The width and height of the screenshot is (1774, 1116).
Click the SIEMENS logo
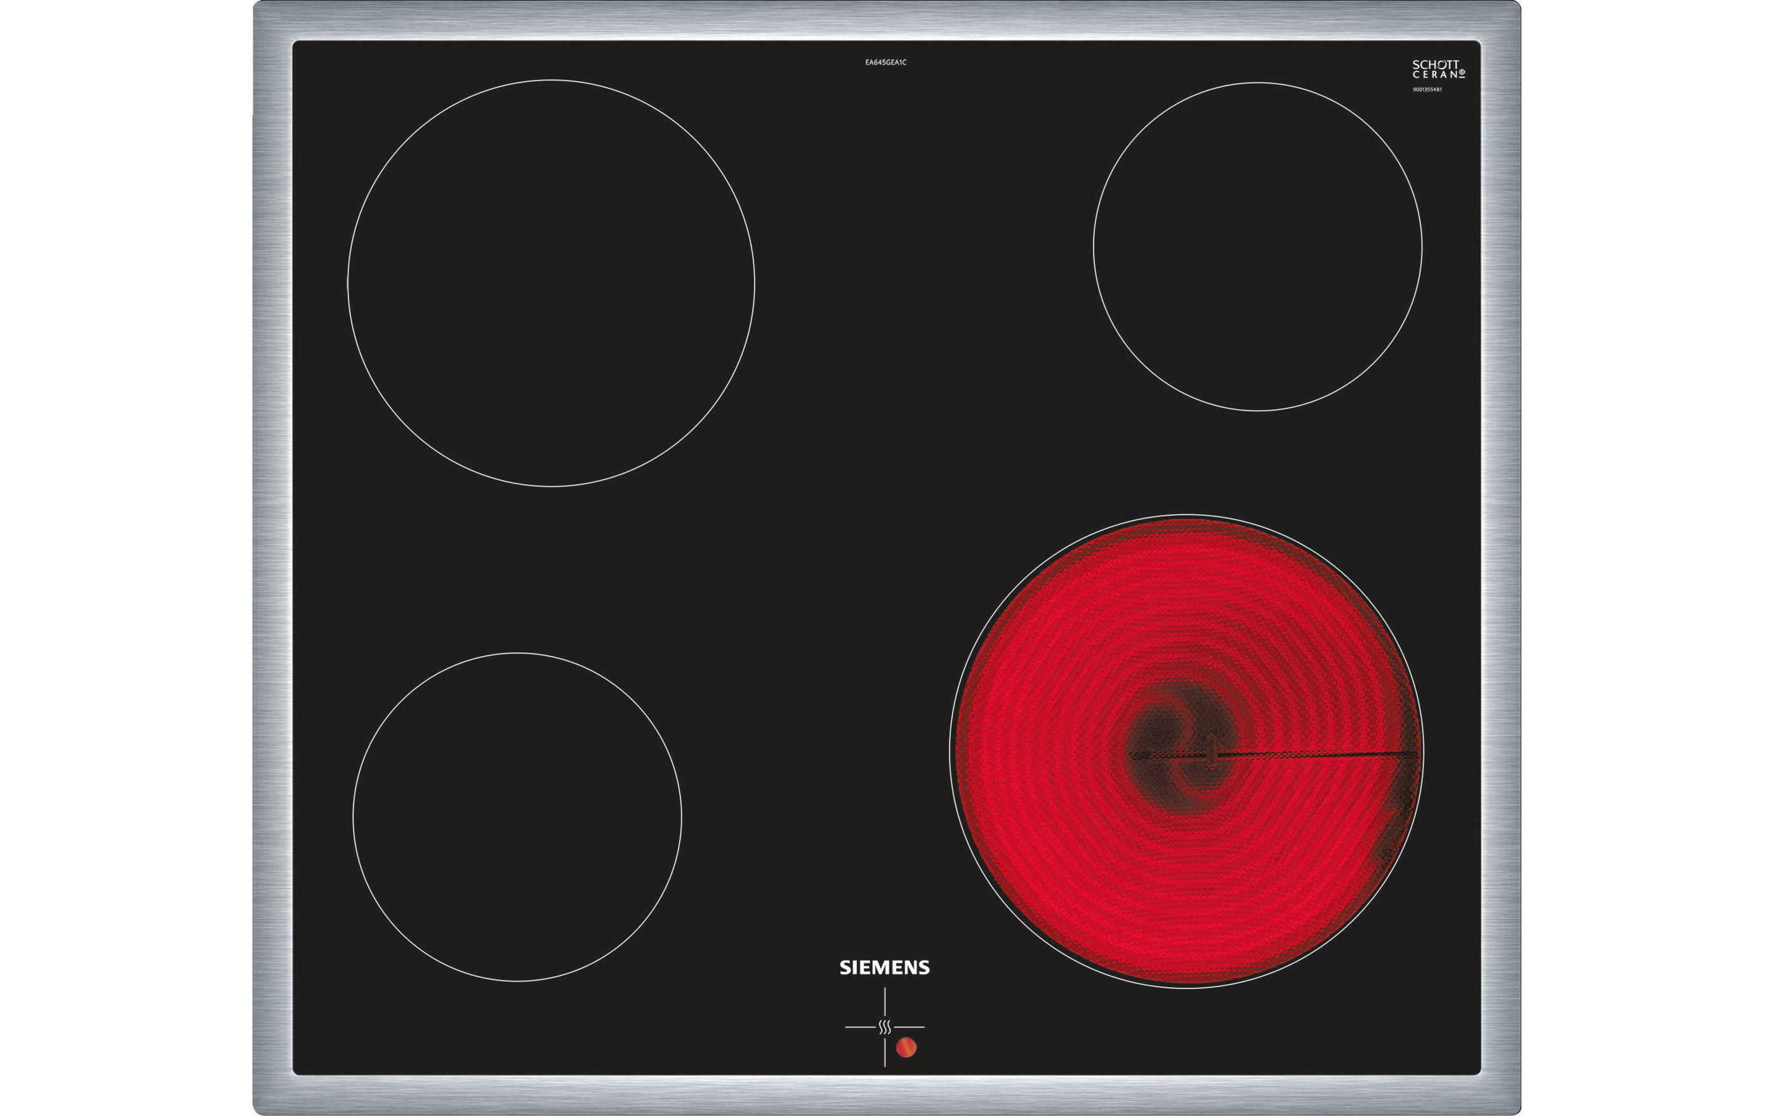tap(885, 967)
